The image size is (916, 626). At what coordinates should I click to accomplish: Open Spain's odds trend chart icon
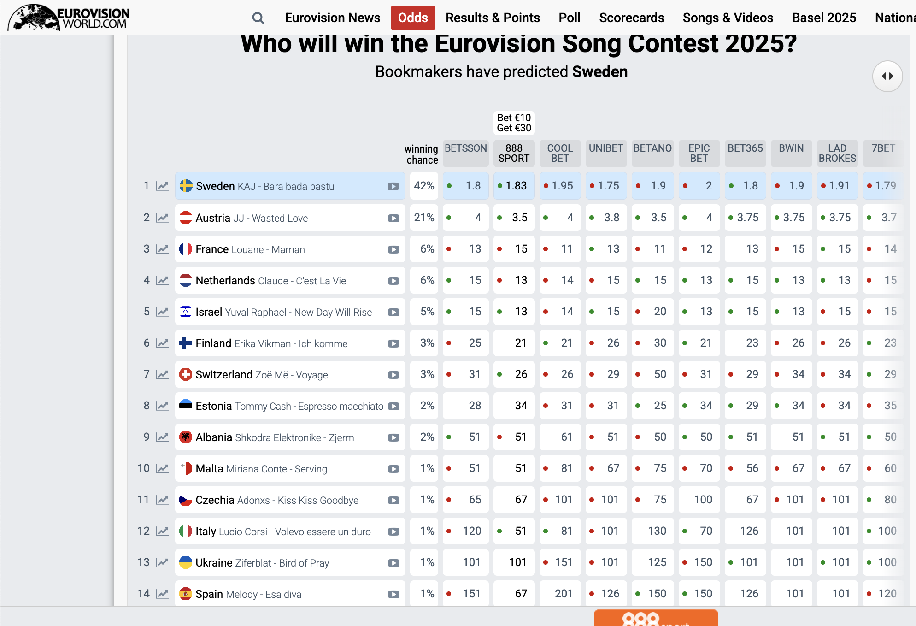(x=162, y=594)
